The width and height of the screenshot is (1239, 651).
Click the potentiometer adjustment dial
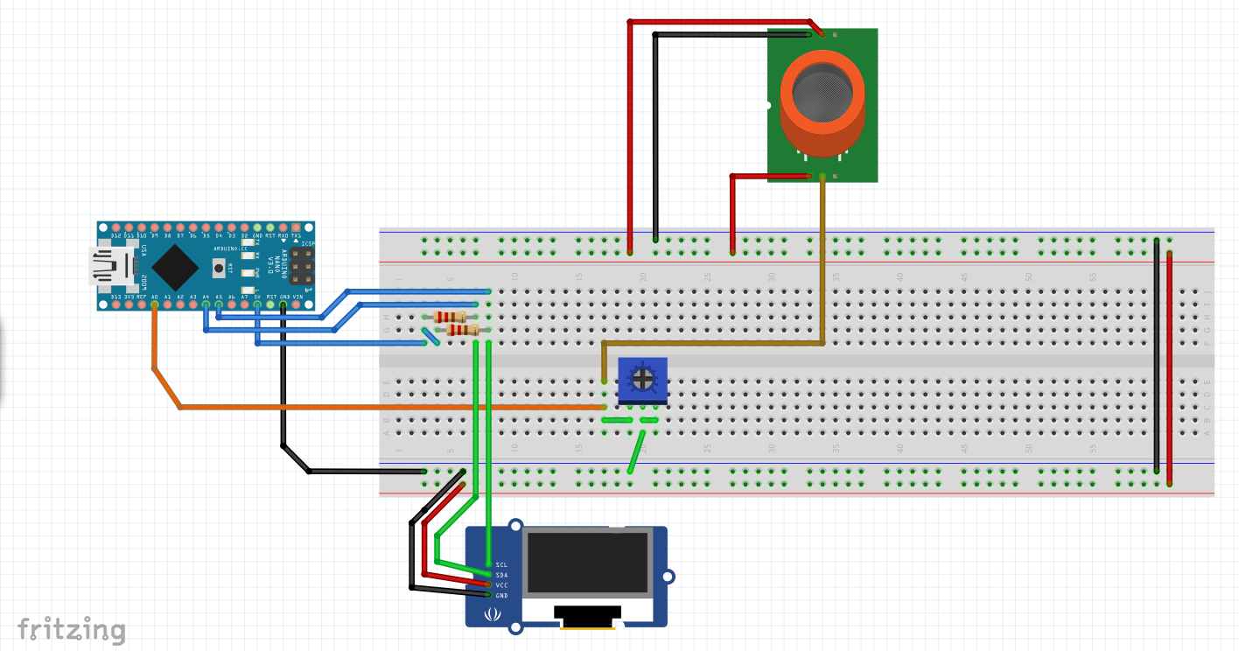pos(643,378)
